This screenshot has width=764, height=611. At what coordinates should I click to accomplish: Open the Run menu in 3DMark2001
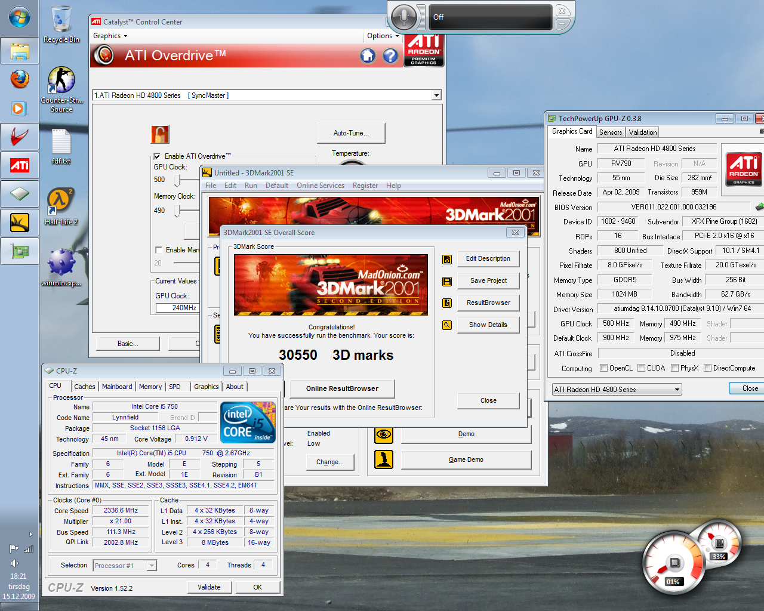pos(251,186)
